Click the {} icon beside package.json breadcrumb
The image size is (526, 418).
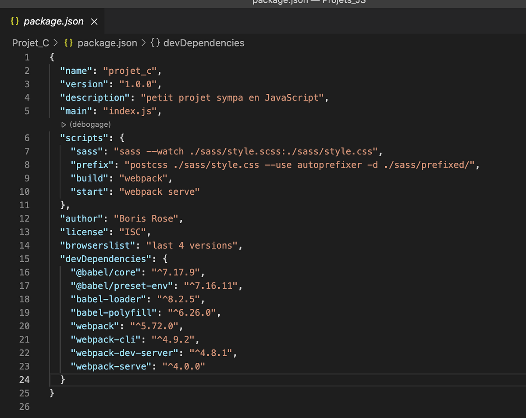tap(68, 43)
